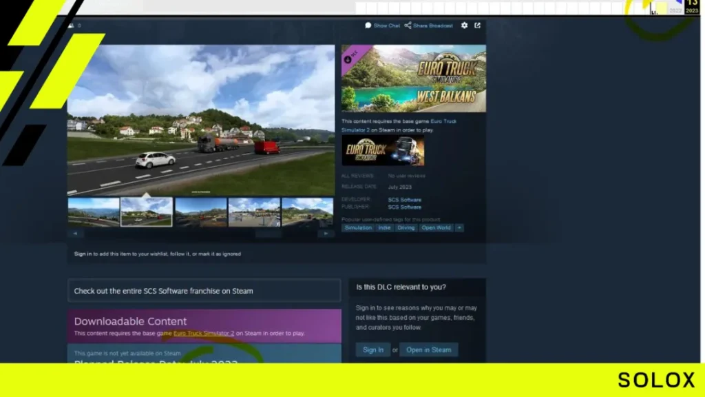Click the July 2023 release date text
The width and height of the screenshot is (705, 397).
(x=400, y=187)
